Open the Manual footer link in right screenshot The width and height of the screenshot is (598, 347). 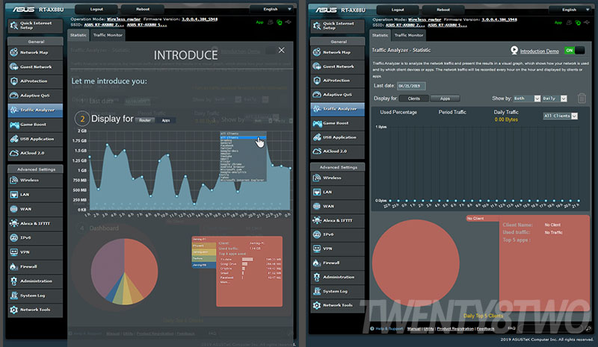pyautogui.click(x=413, y=328)
